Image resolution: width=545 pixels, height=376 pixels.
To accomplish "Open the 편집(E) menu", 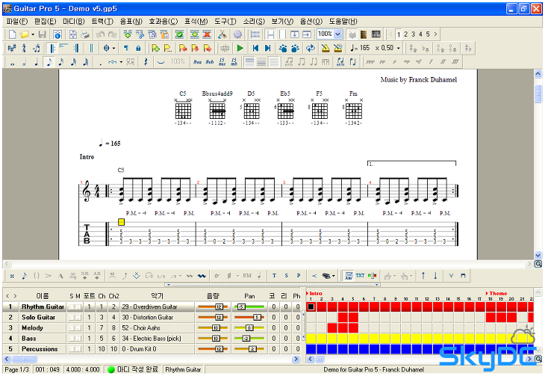I will (x=46, y=21).
